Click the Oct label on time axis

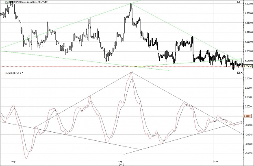[x=216, y=162]
